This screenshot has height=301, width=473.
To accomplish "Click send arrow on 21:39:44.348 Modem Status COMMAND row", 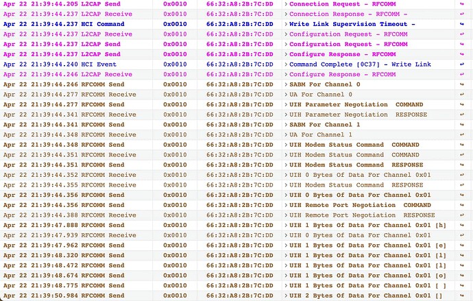I will [462, 145].
